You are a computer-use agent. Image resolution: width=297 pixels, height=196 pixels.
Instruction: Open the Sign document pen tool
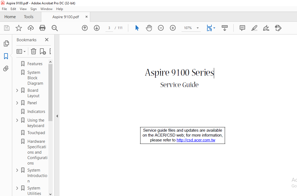coord(266,28)
